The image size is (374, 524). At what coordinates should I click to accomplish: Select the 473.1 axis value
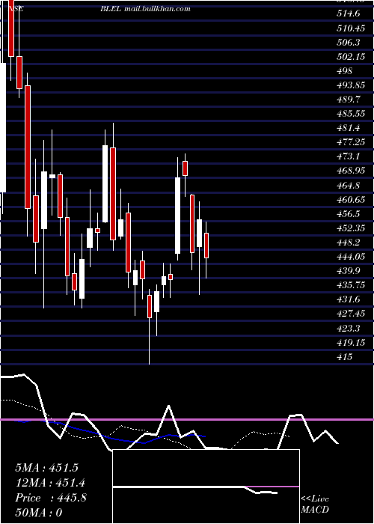349,156
